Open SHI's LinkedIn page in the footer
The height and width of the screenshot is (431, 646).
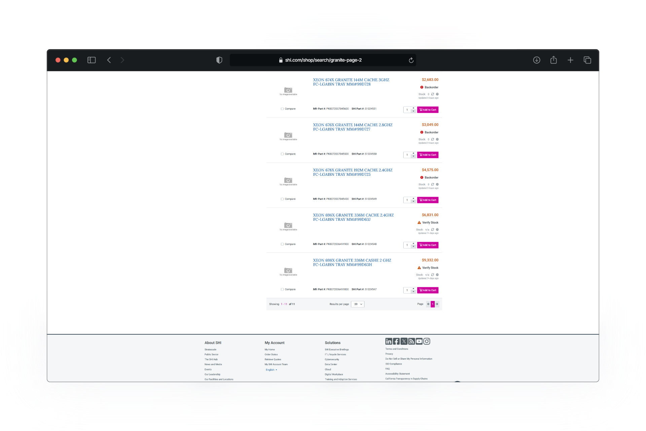tap(389, 341)
